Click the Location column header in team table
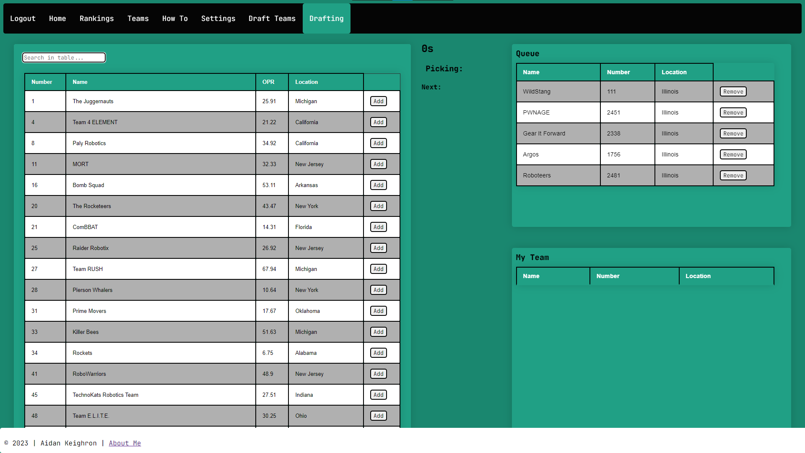The height and width of the screenshot is (453, 805). pos(326,82)
